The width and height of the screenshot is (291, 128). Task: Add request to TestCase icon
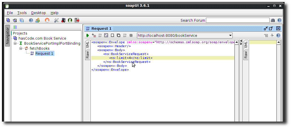(94, 35)
